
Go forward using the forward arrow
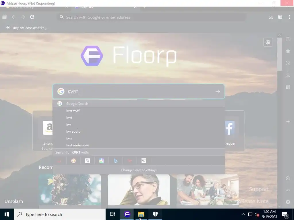(23, 17)
